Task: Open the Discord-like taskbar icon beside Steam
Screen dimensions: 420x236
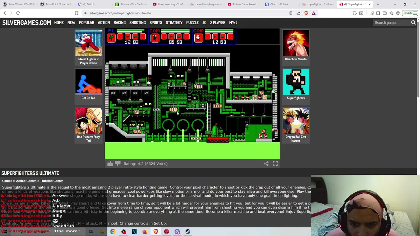Action: [x=177, y=232]
